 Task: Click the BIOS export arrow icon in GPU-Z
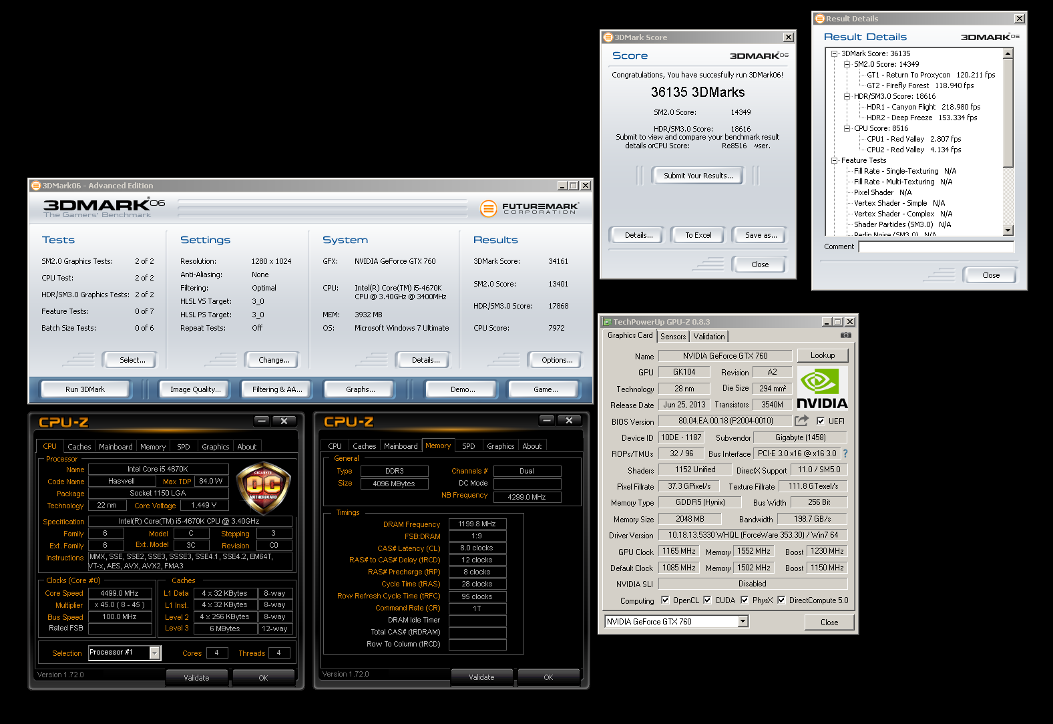pos(801,421)
